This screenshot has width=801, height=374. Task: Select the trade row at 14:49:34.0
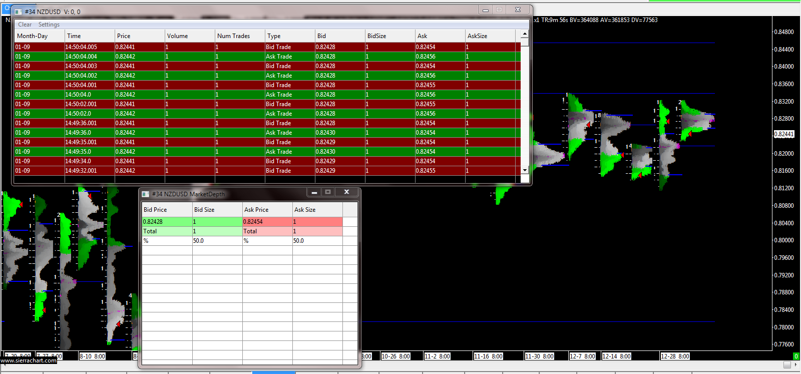[268, 161]
